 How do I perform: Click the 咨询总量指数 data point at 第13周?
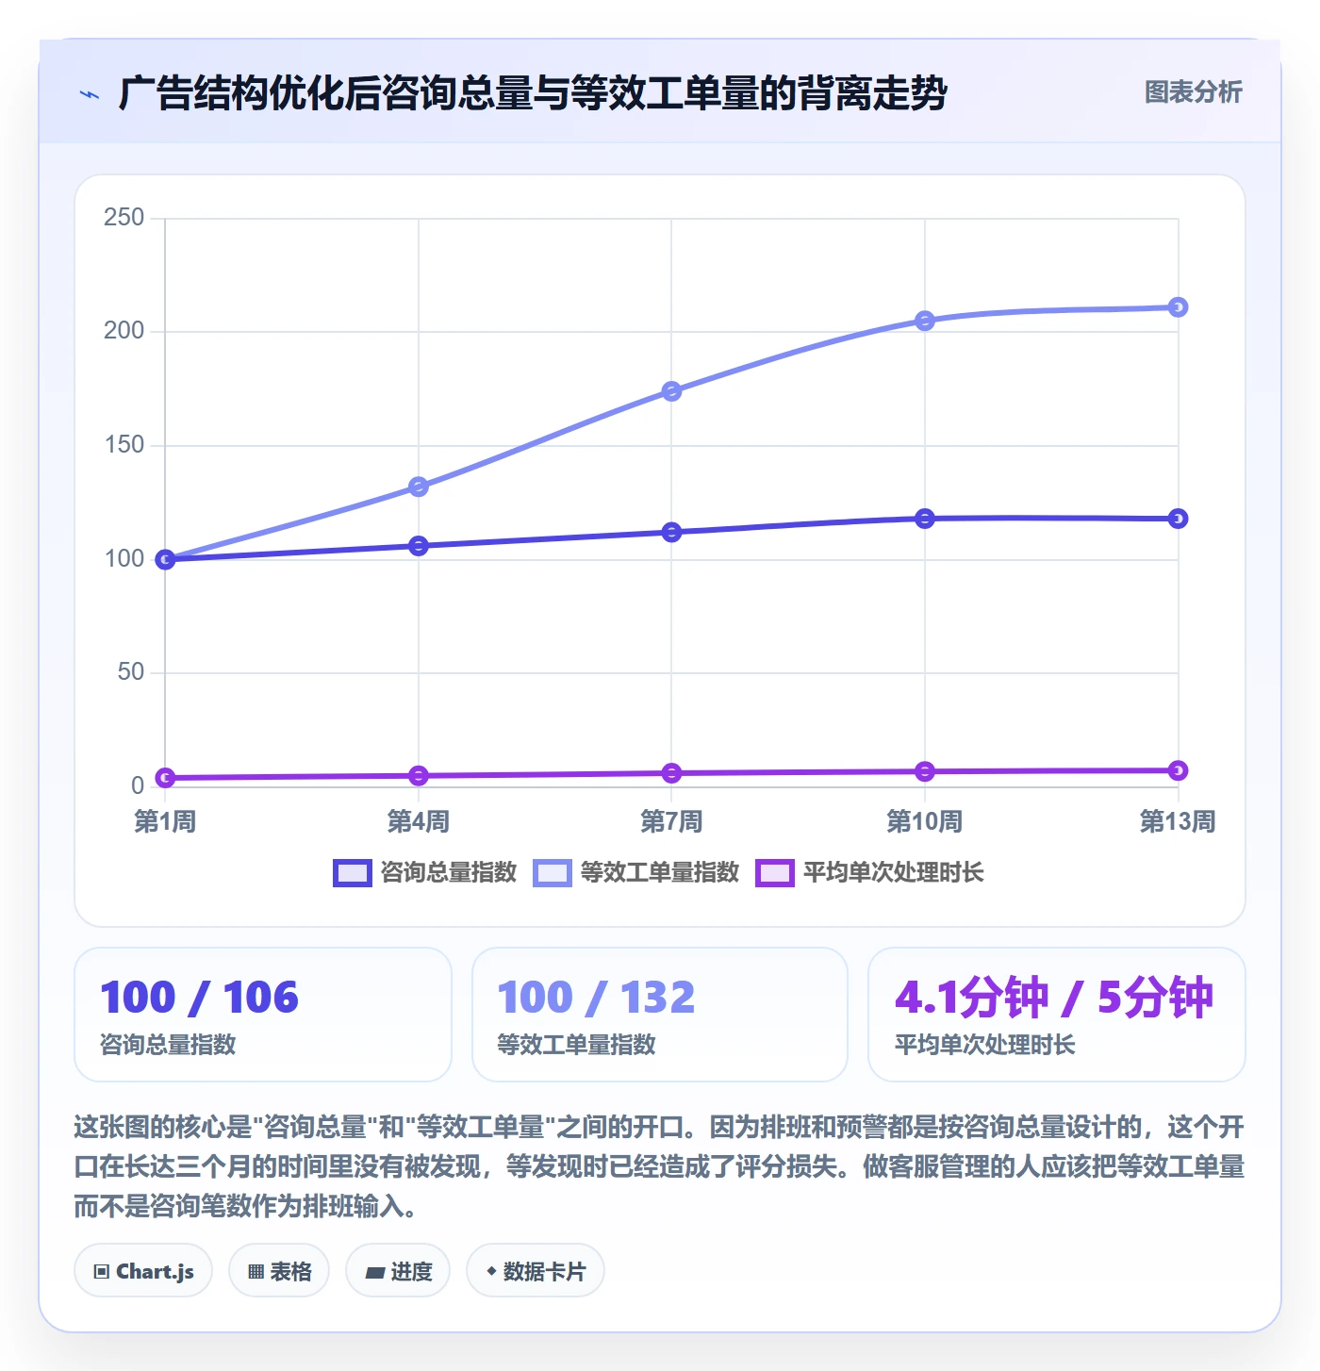coord(1178,519)
